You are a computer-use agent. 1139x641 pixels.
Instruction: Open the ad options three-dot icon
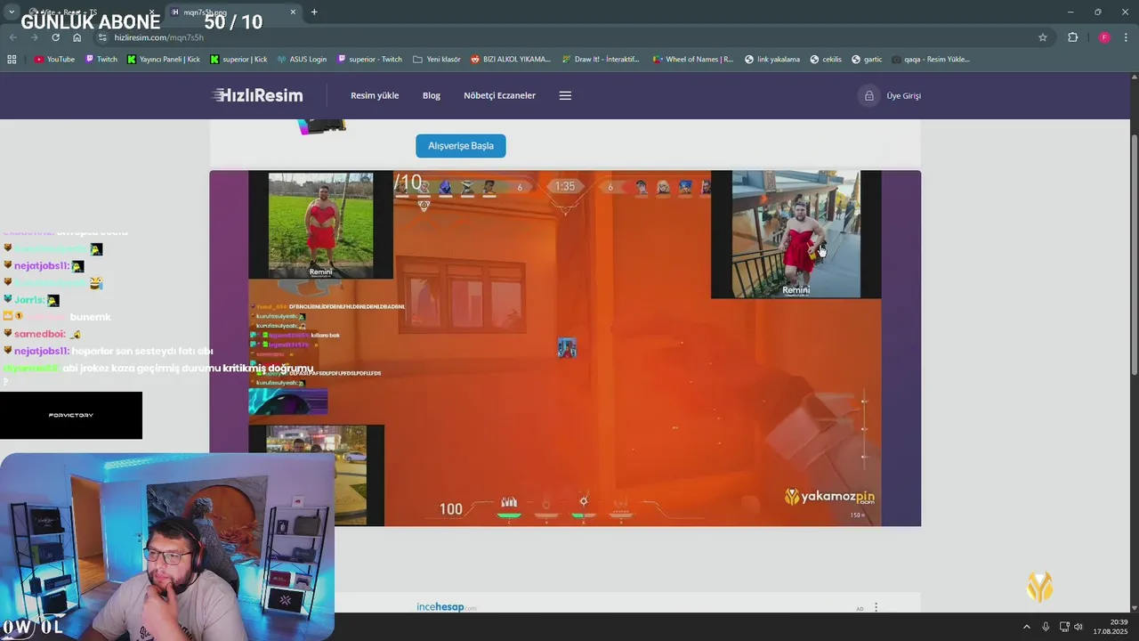pos(876,607)
